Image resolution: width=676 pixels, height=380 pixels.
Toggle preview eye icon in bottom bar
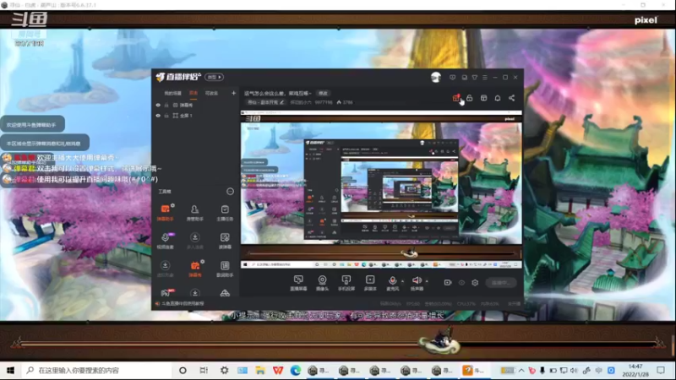(x=461, y=283)
